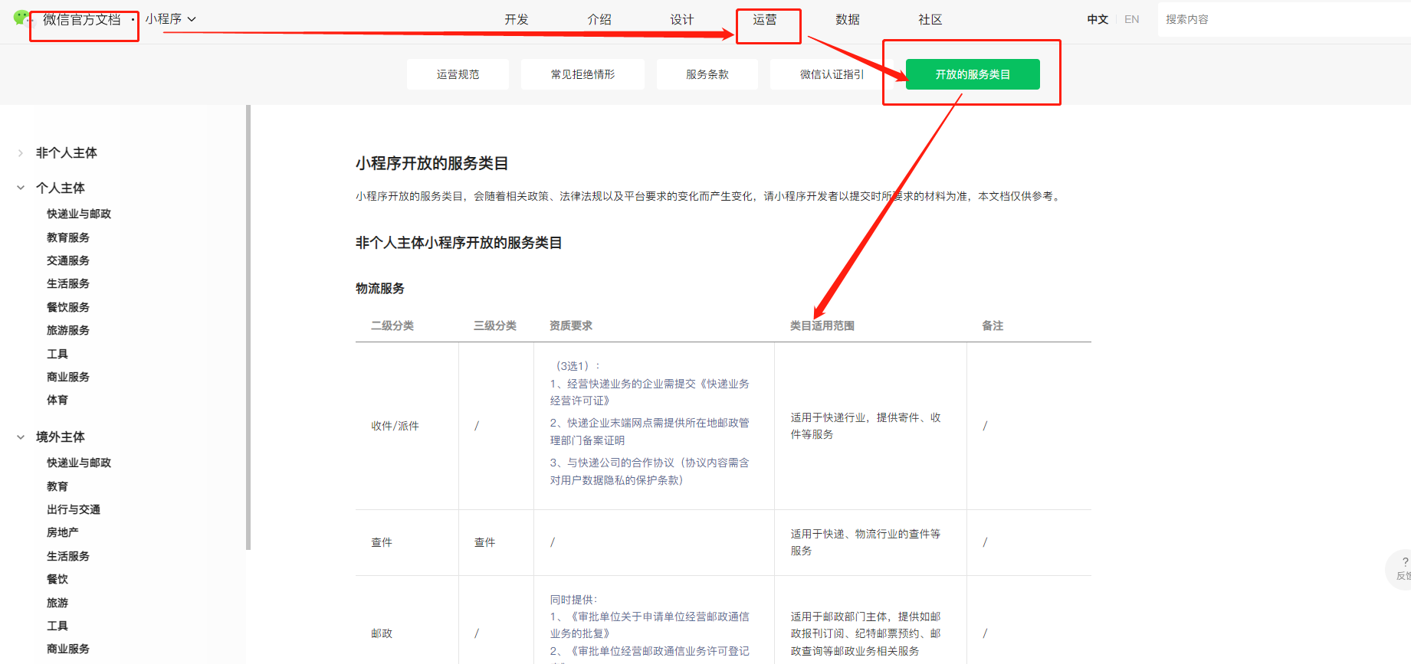Open the 小程序 dropdown menu
Image resolution: width=1411 pixels, height=664 pixels.
click(171, 19)
